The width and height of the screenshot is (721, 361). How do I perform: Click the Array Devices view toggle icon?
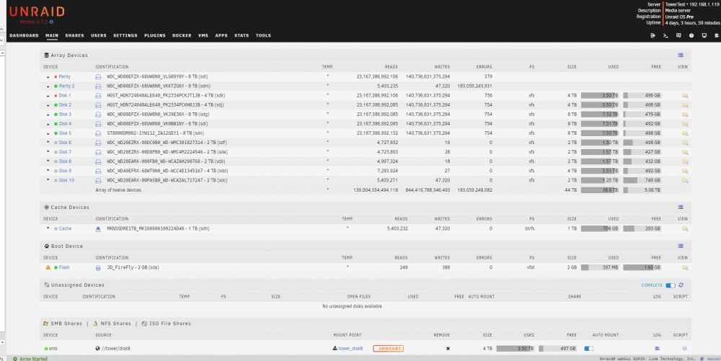681,55
